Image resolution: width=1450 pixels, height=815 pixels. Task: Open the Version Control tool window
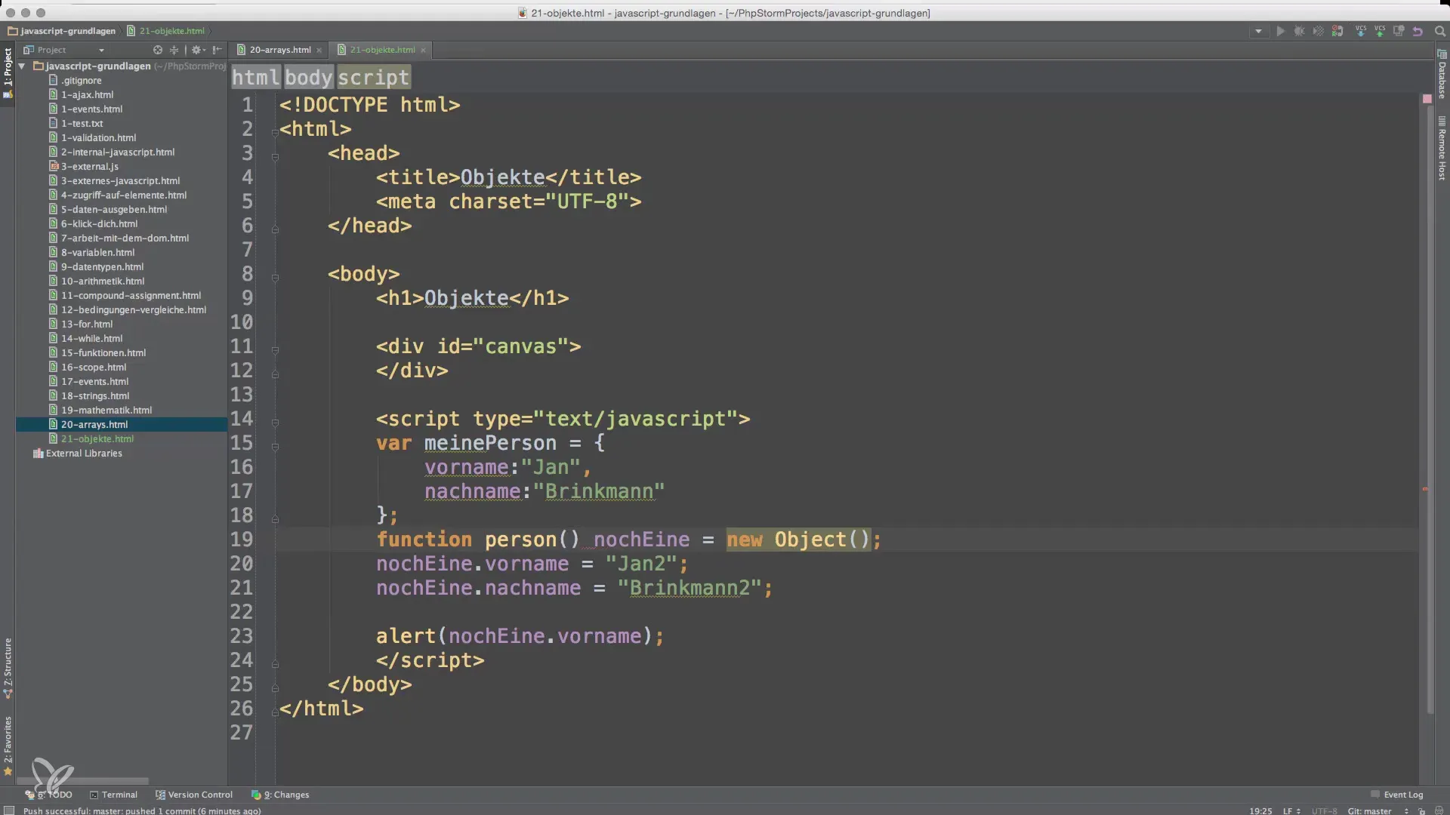pyautogui.click(x=194, y=795)
